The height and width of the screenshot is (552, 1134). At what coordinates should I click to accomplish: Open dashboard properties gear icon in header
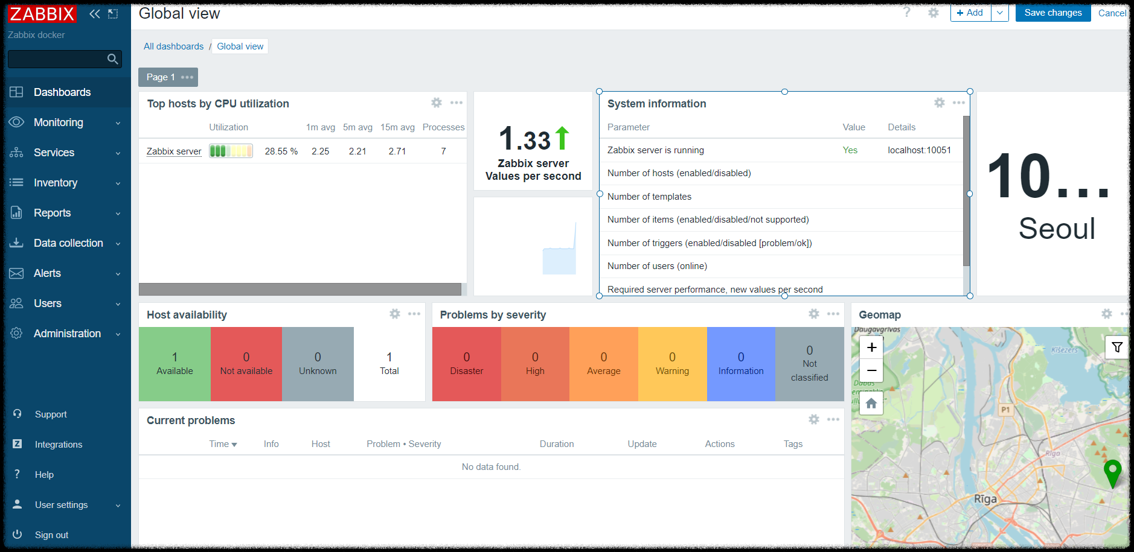(x=934, y=13)
